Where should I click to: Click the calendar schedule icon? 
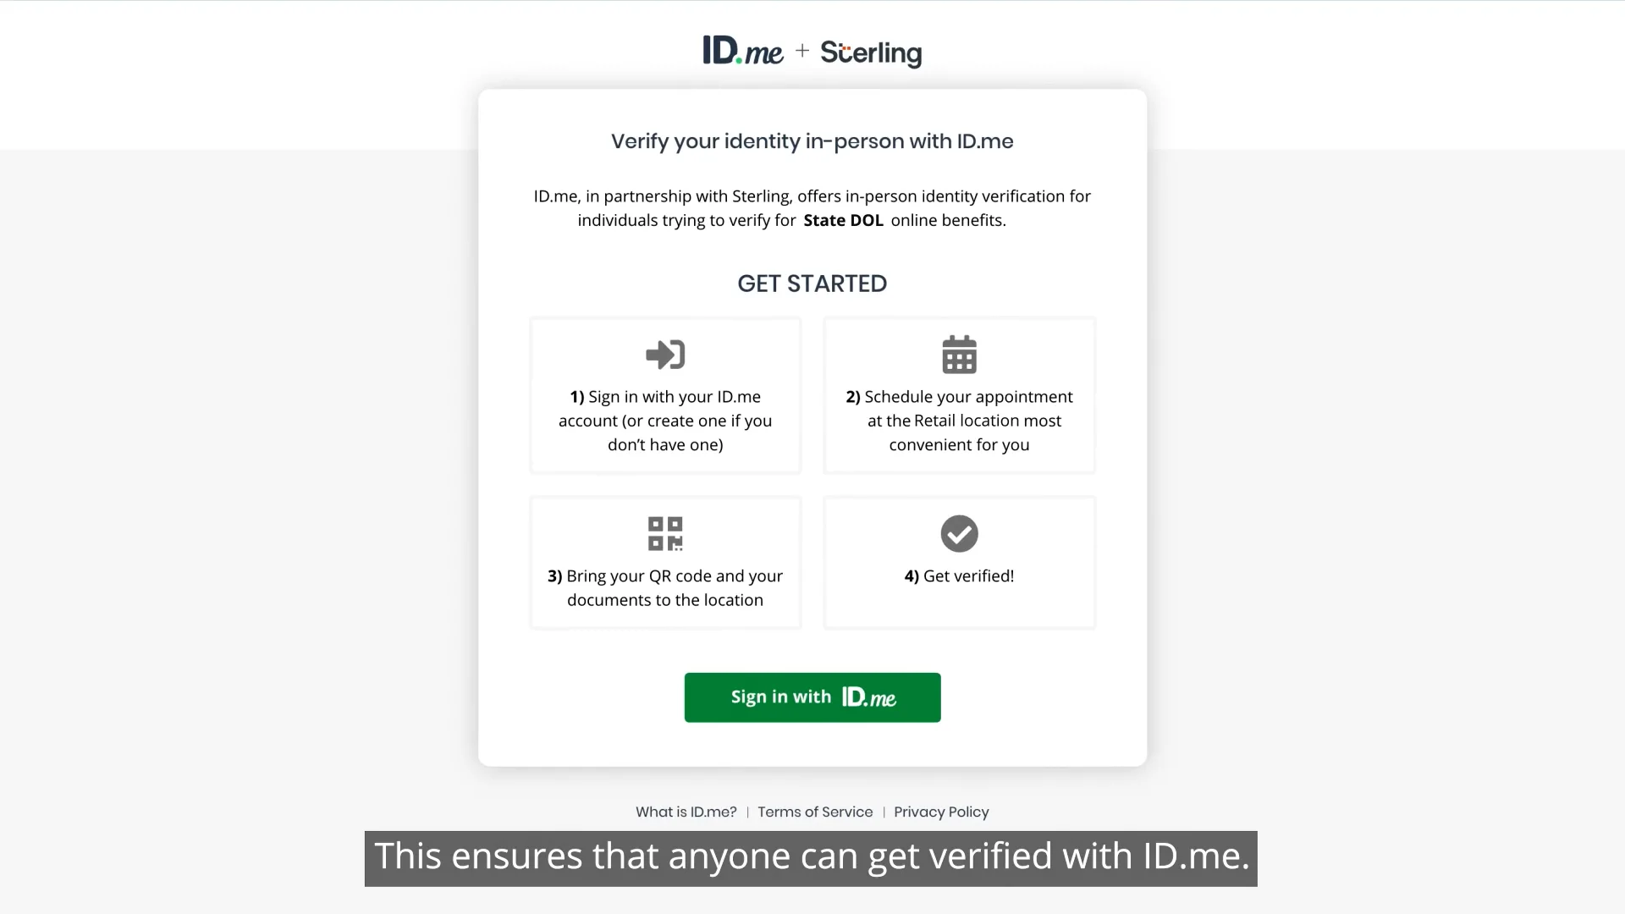tap(959, 355)
